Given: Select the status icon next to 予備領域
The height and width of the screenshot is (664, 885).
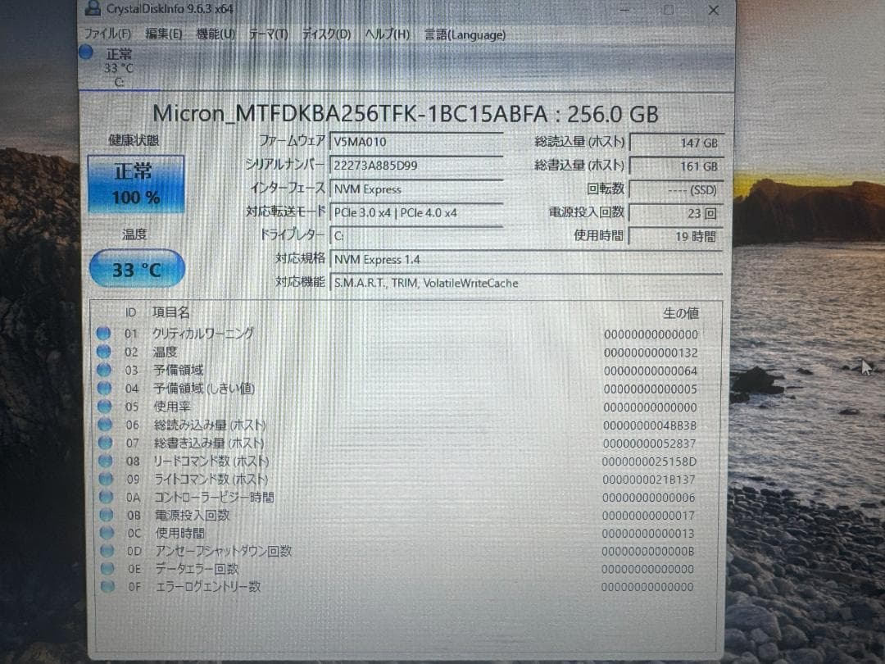Looking at the screenshot, I should click(102, 370).
